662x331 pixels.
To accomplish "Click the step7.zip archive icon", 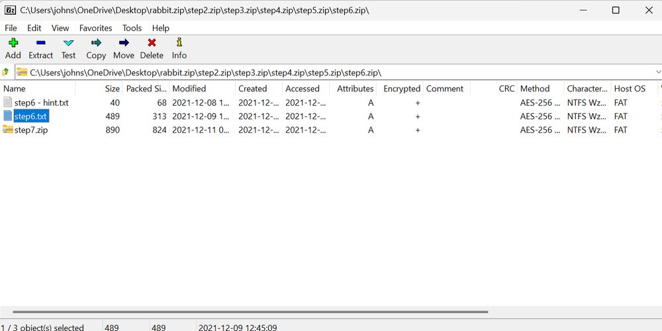I will 7,130.
